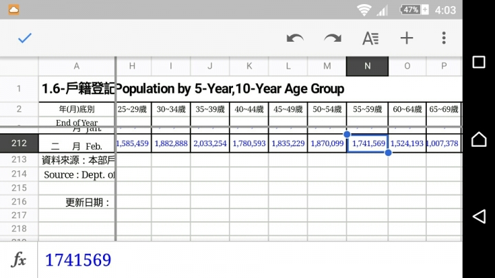Open the three-dot overflow menu
This screenshot has height=278, width=495.
coord(444,38)
